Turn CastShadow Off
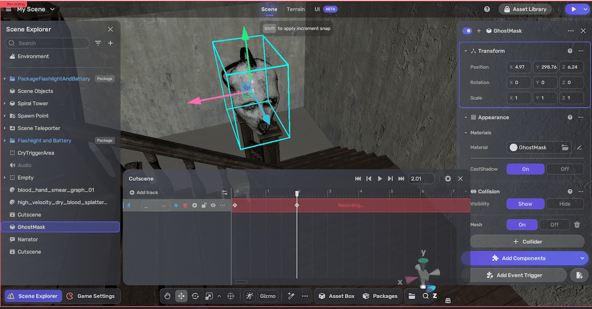The image size is (592, 309). pyautogui.click(x=565, y=169)
